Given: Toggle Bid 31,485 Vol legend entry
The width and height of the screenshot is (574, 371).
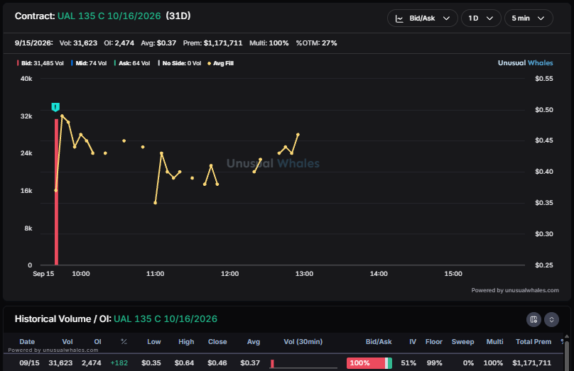Looking at the screenshot, I should click(x=40, y=63).
